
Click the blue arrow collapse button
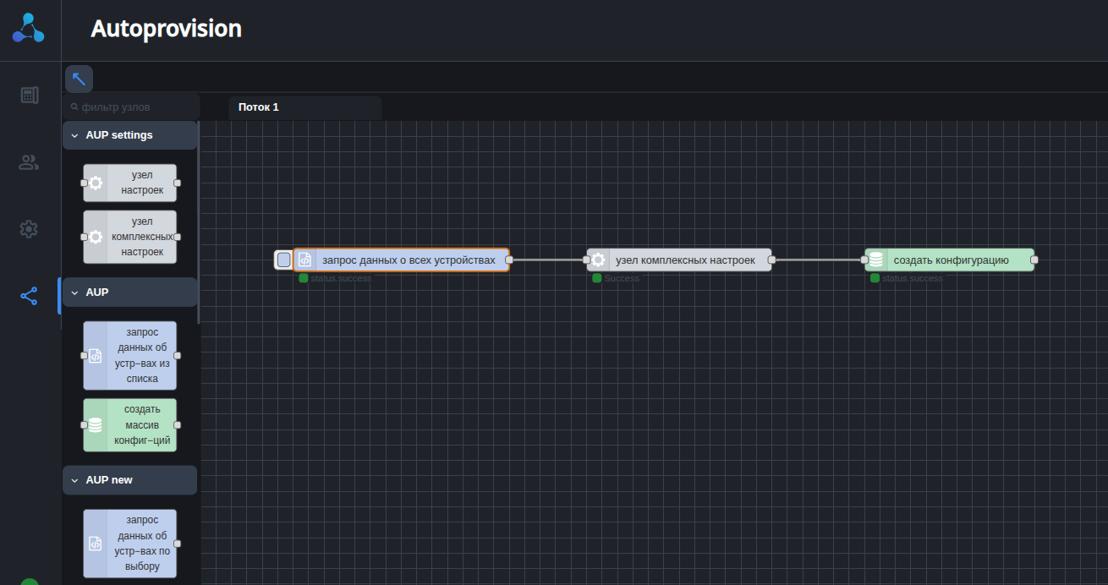pyautogui.click(x=79, y=79)
